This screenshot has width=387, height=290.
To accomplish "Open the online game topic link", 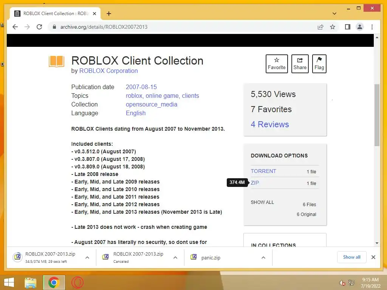I will tap(162, 96).
